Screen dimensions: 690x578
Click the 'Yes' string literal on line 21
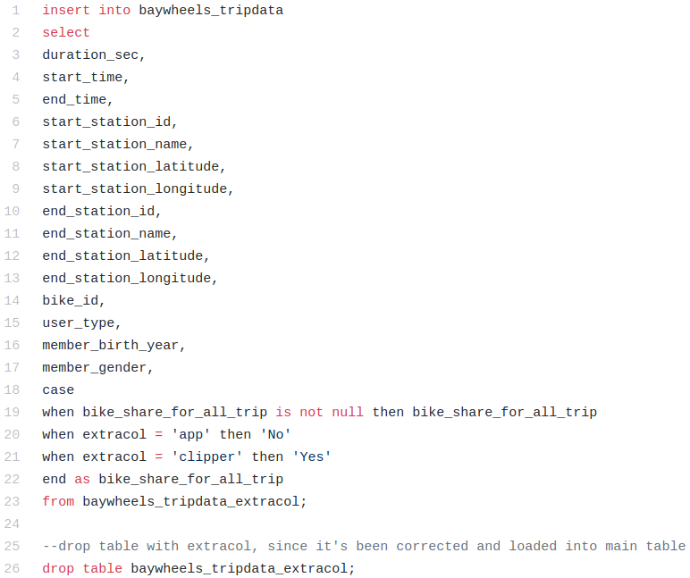pyautogui.click(x=312, y=457)
